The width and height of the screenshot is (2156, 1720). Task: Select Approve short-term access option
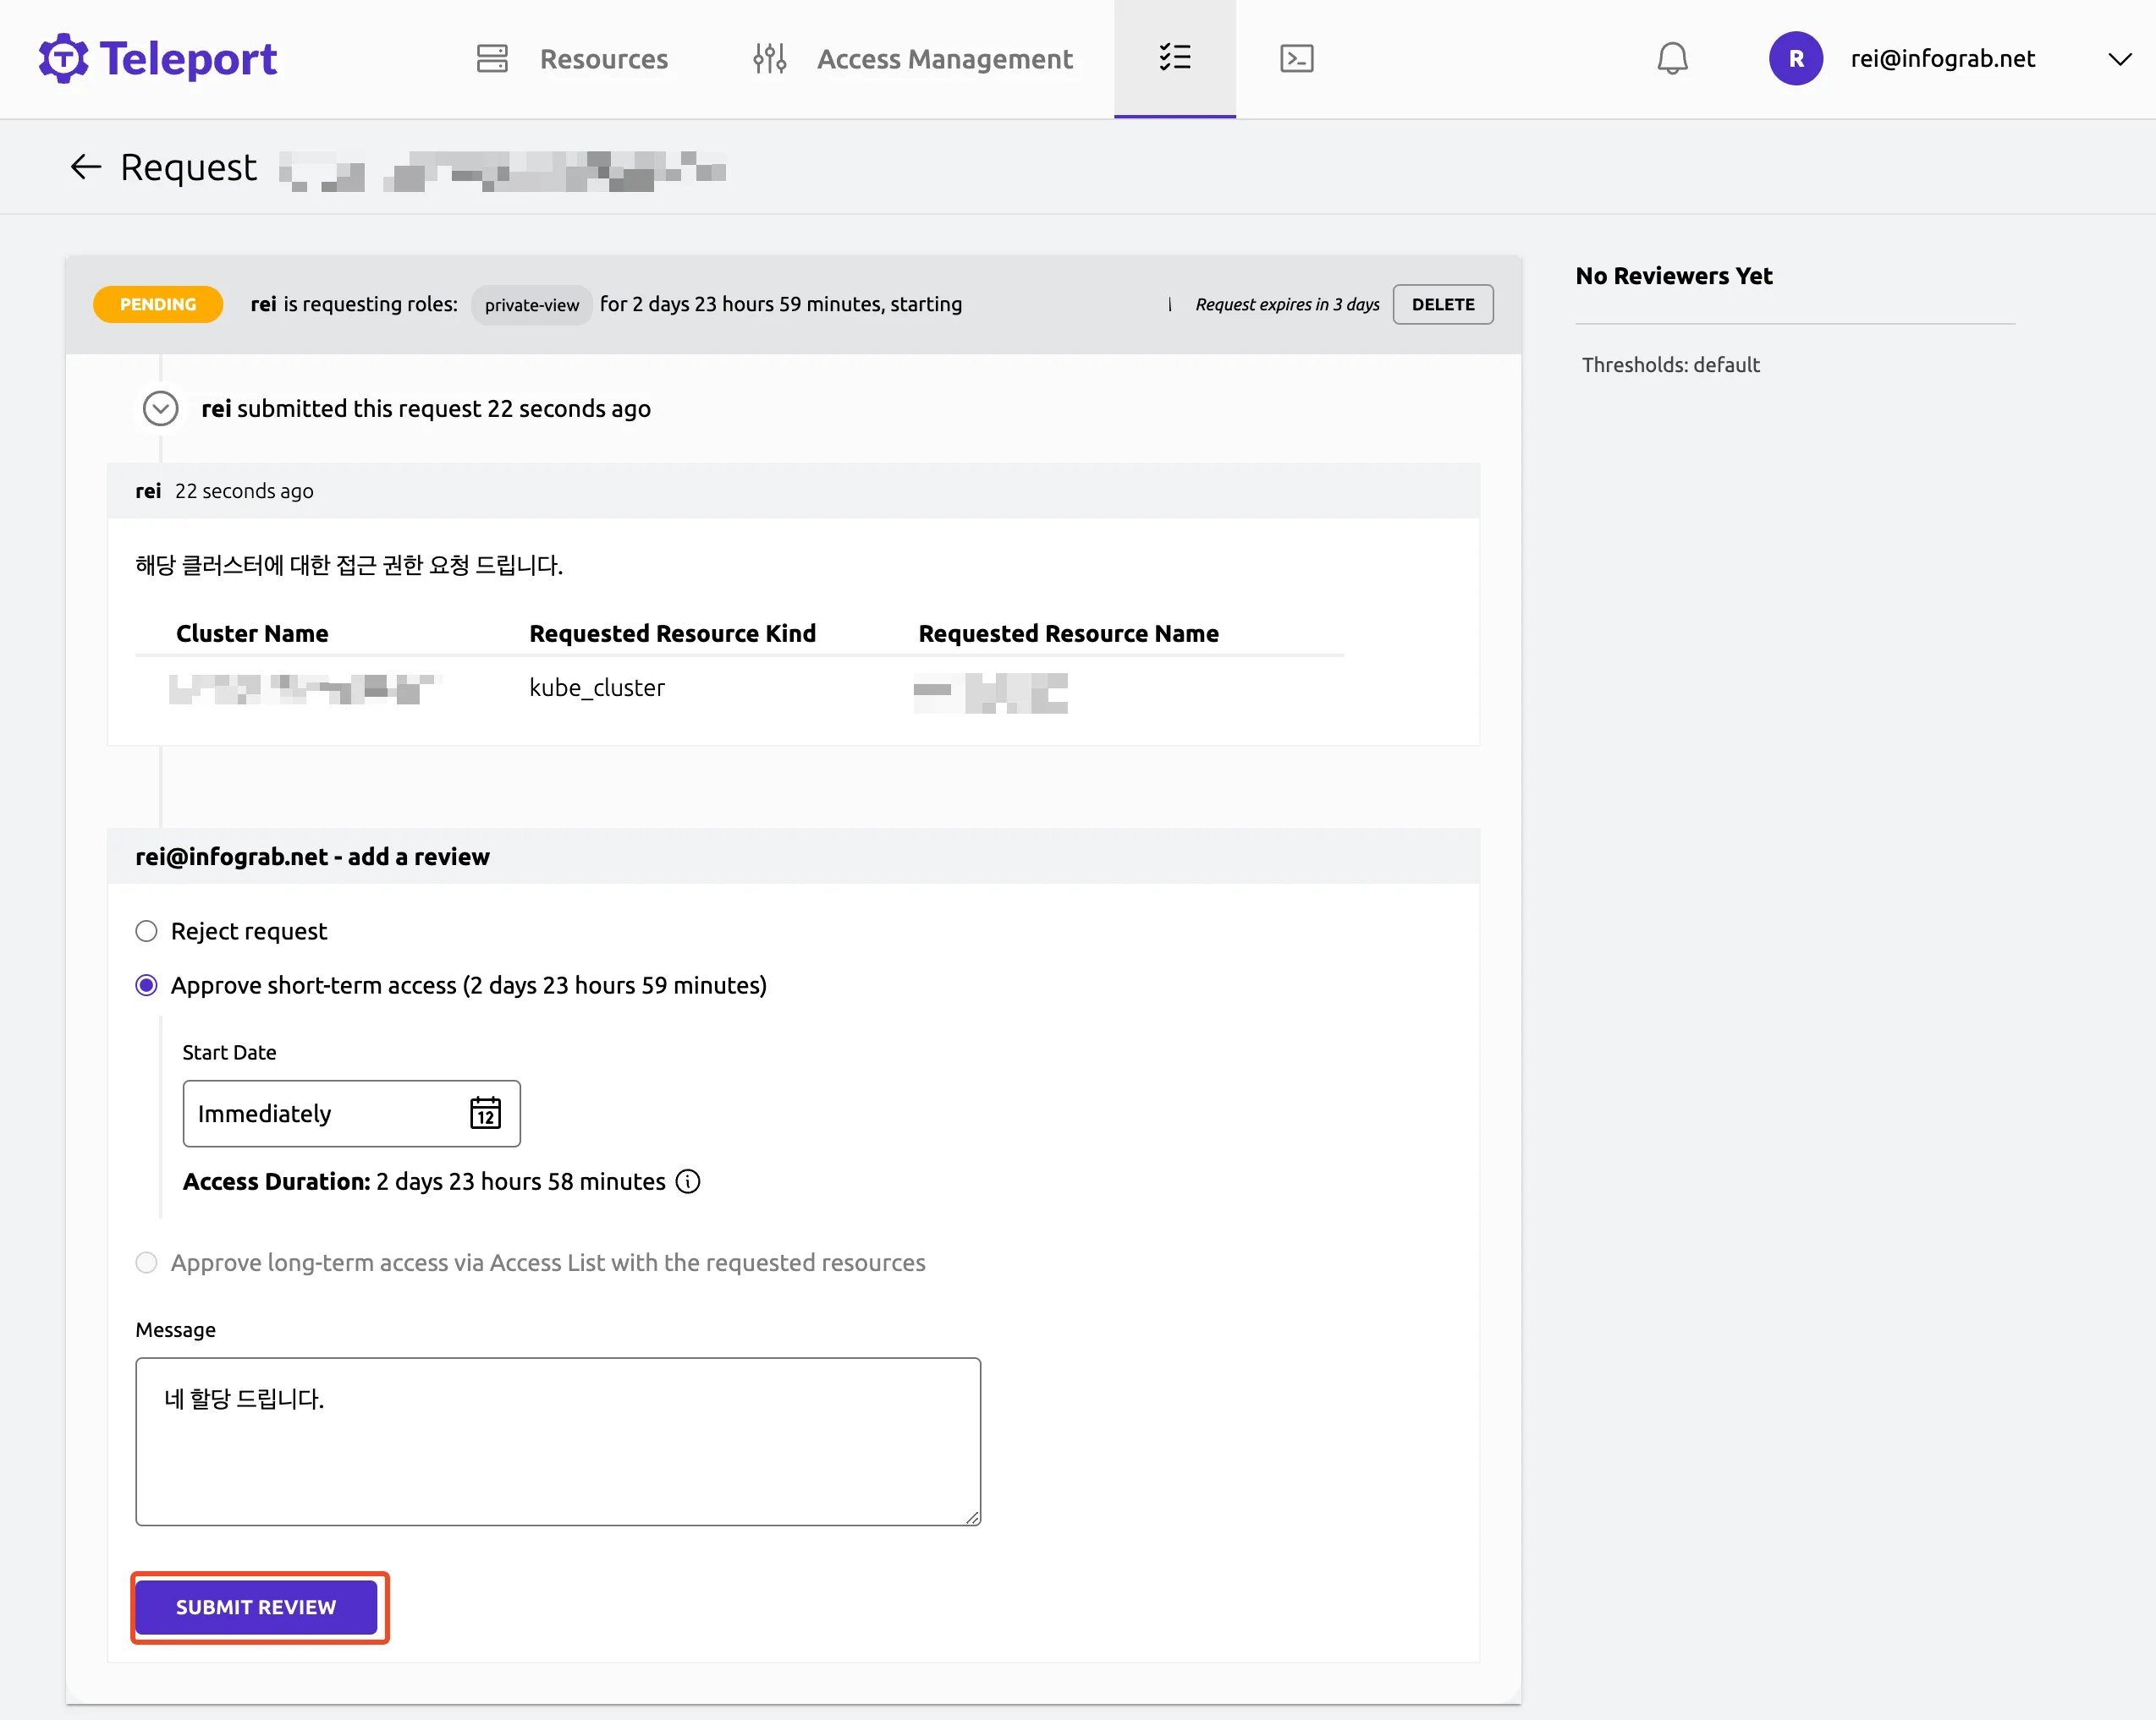pos(146,985)
